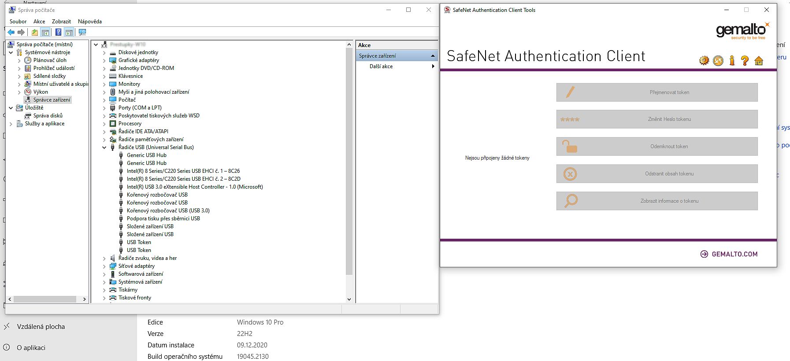Expand the Další akce submenu arrow
The image size is (790, 361).
433,66
